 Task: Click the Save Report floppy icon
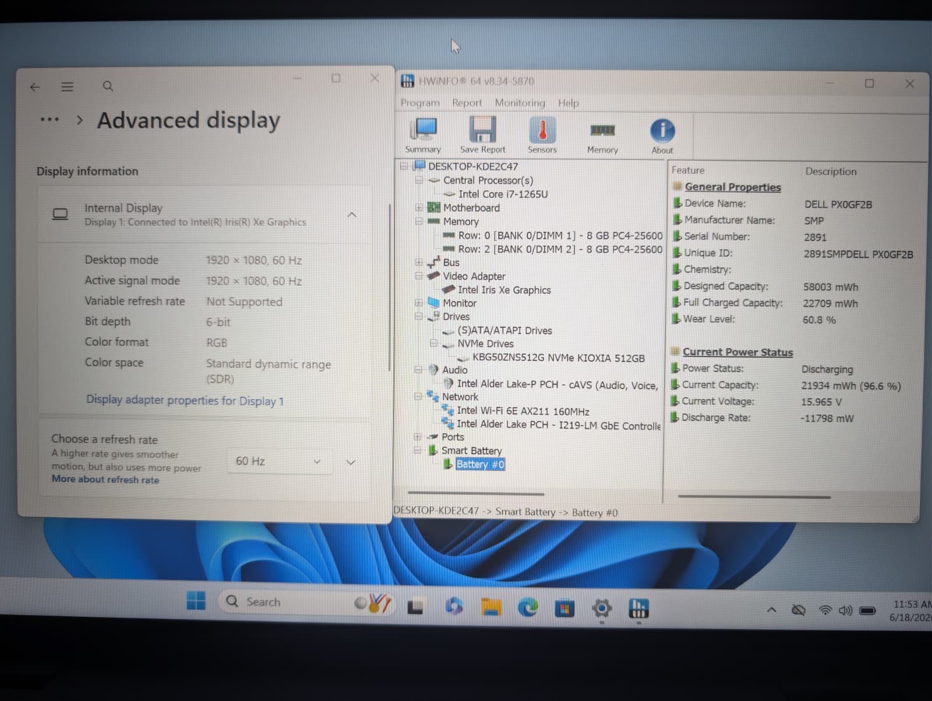click(483, 134)
